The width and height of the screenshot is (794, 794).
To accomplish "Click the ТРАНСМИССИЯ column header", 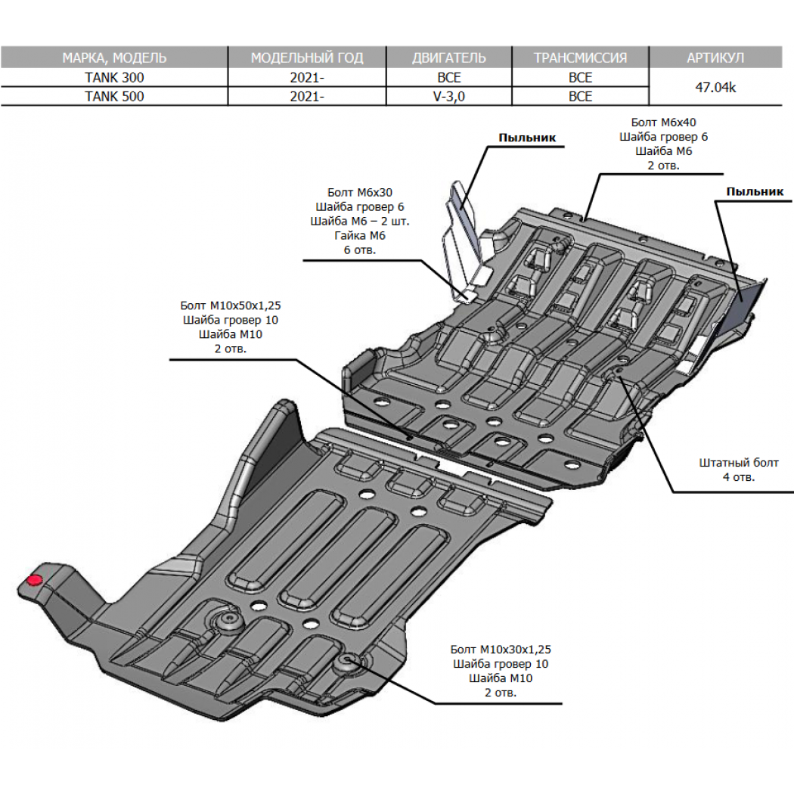I will (580, 57).
